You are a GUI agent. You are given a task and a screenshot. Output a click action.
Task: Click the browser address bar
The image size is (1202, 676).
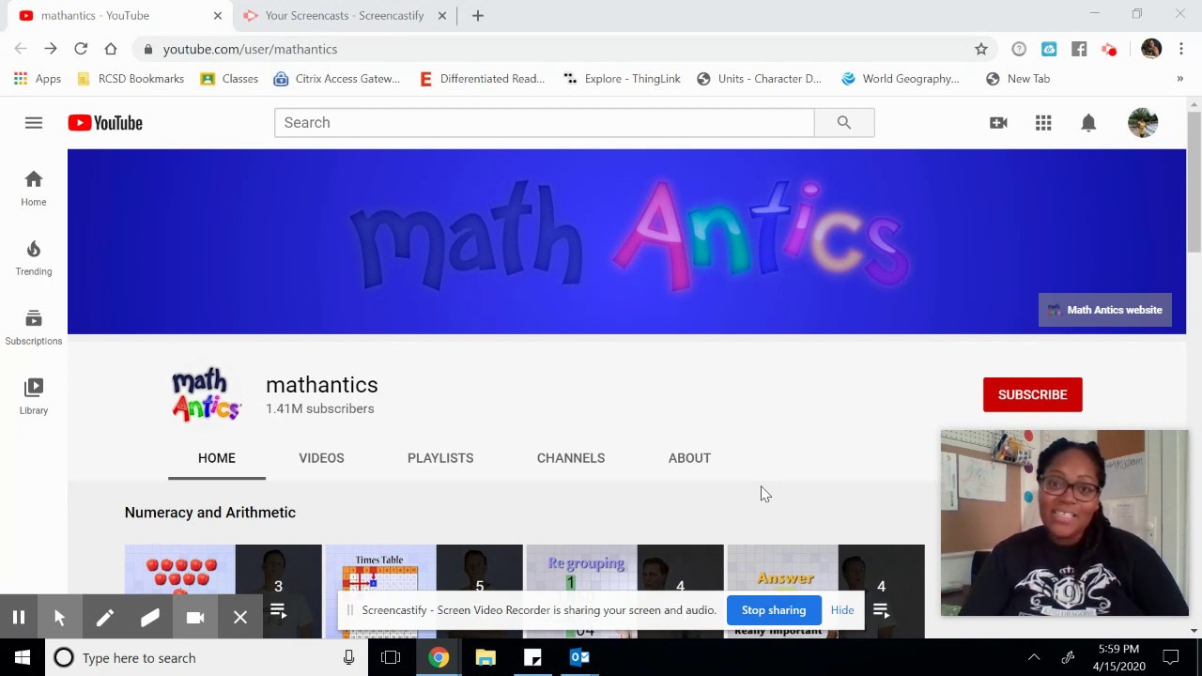click(x=563, y=49)
